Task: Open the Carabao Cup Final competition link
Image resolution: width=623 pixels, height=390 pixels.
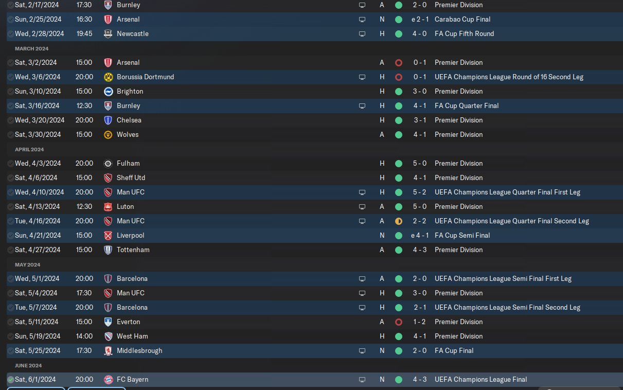Action: [462, 19]
